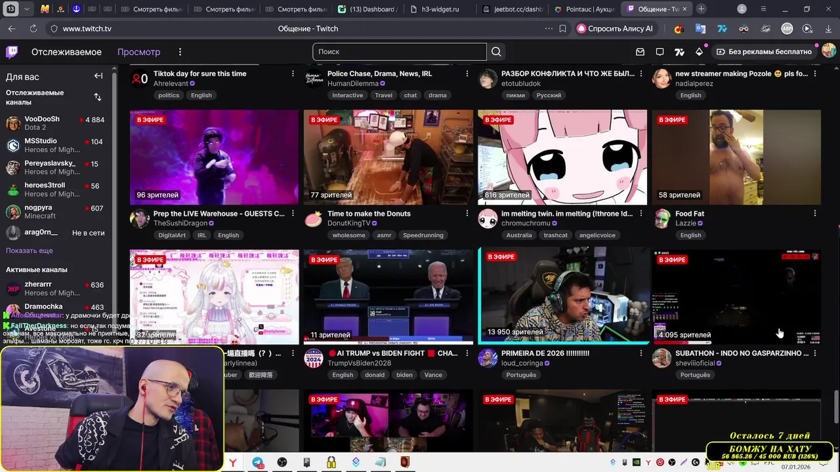Image resolution: width=840 pixels, height=472 pixels.
Task: Open the HumanDilemma channel name link
Action: [353, 84]
